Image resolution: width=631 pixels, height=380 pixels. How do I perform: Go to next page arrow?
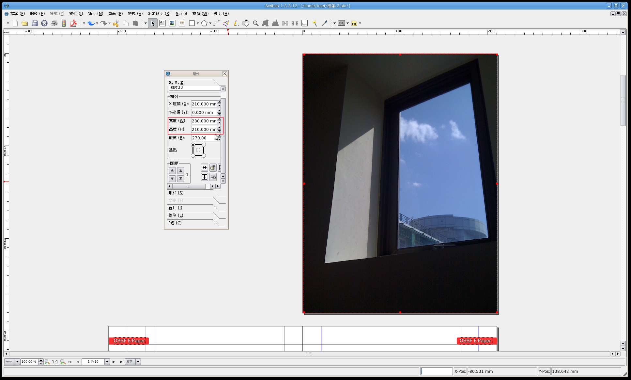pos(114,362)
